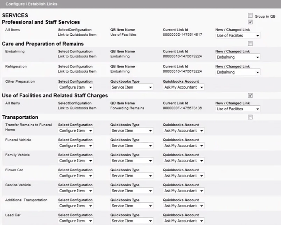
Task: Check the Care and Preparation of Remains checkbox
Action: (x=250, y=44)
